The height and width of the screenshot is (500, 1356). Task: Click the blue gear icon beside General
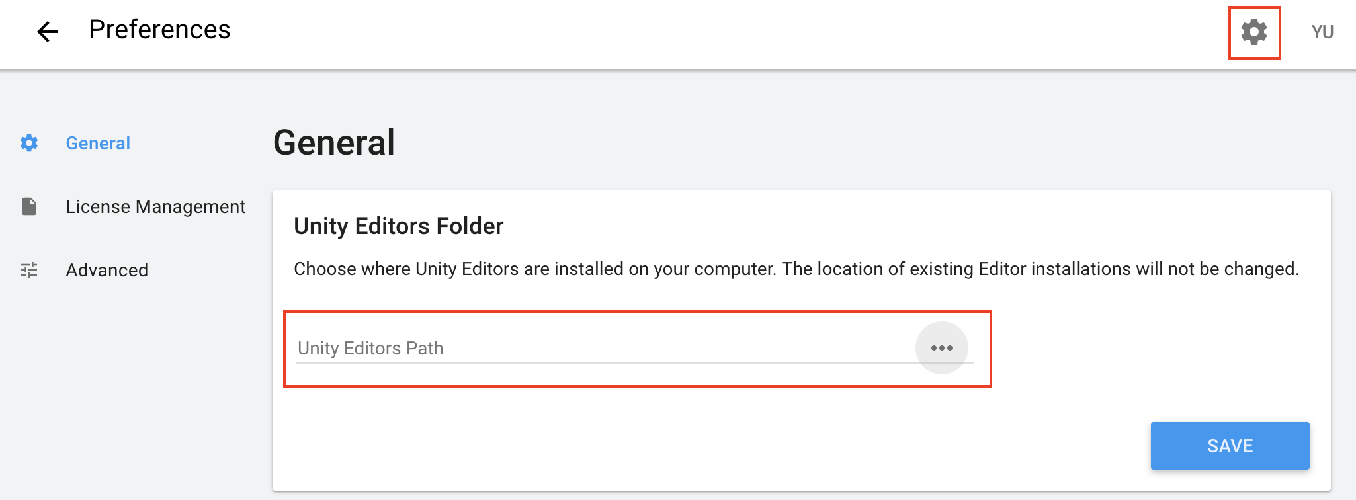pos(29,143)
